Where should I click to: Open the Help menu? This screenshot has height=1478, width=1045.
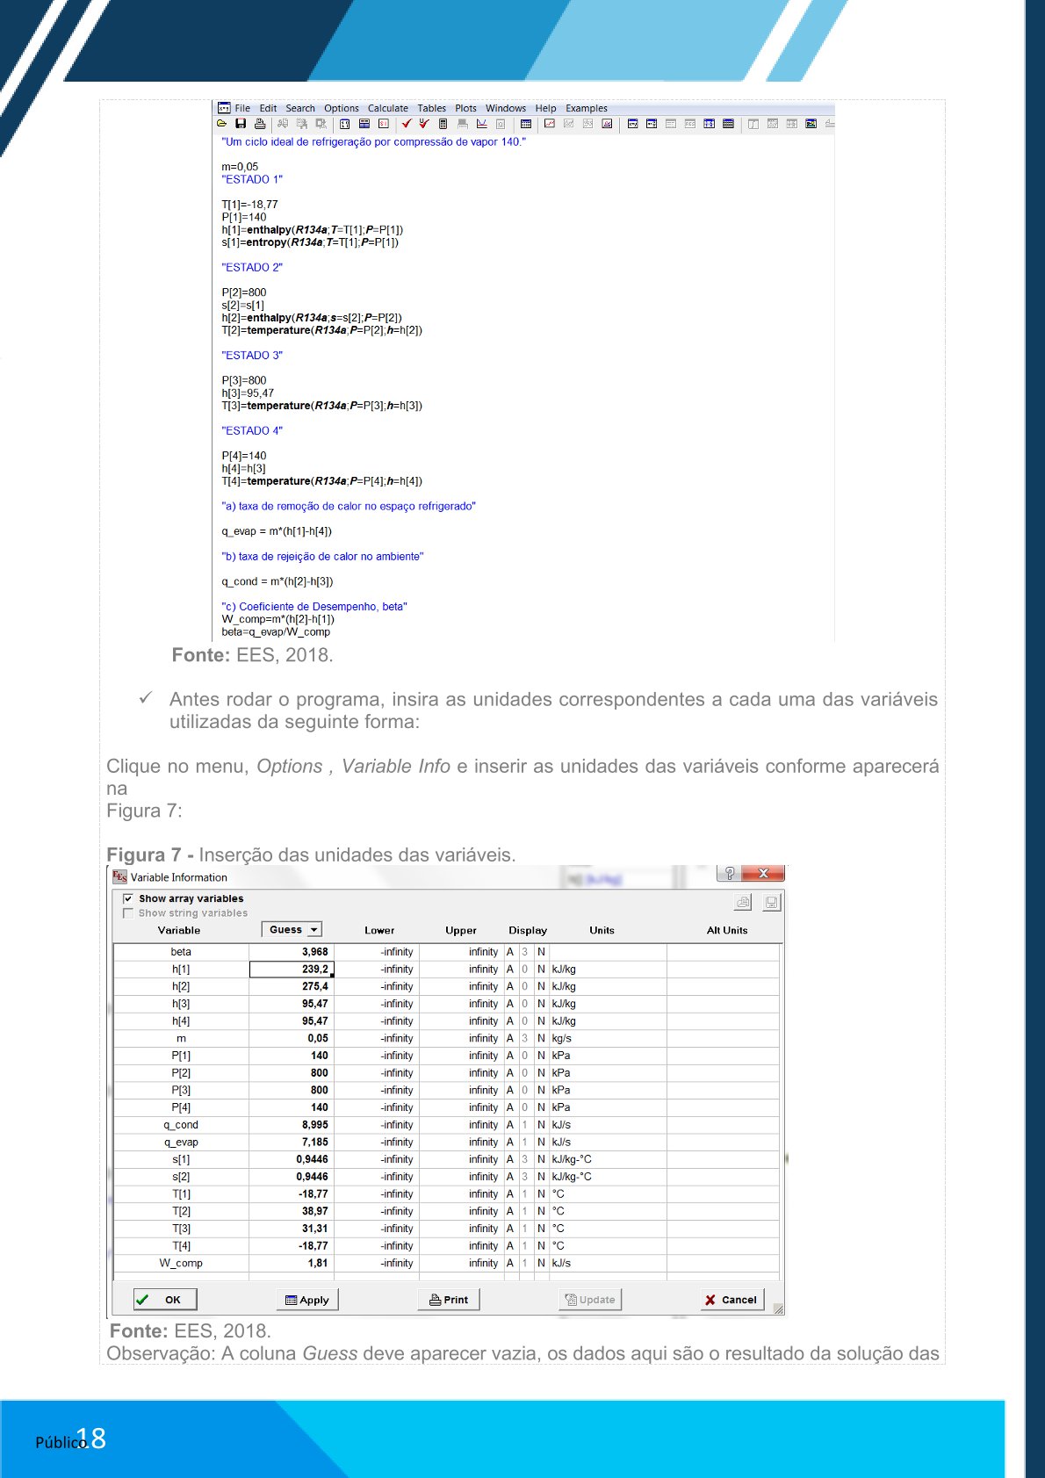click(x=545, y=108)
